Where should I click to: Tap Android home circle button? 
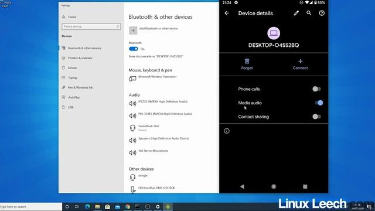[x=274, y=186]
